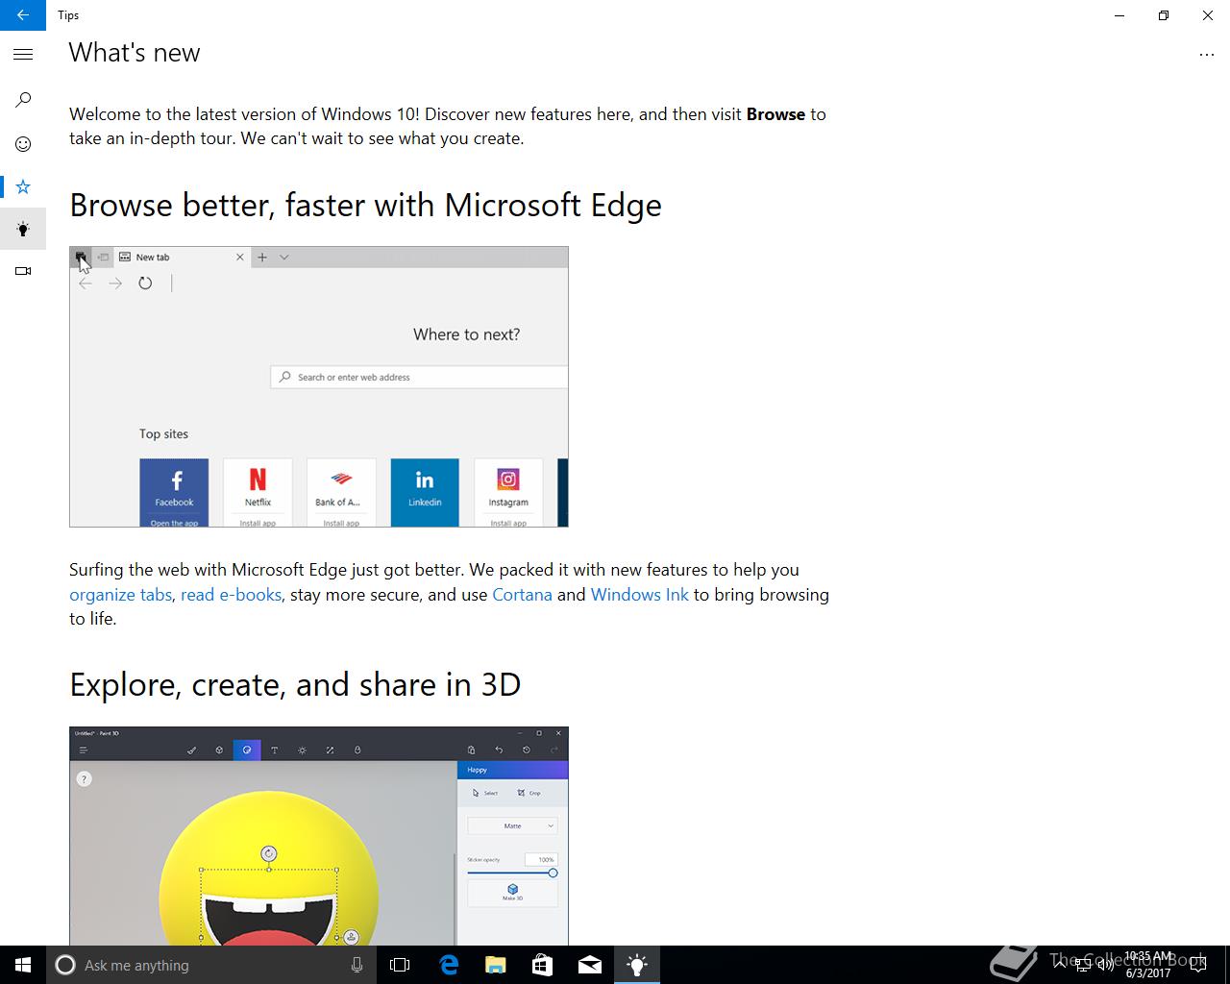This screenshot has width=1230, height=984.
Task: Click the 'What's new' page title
Action: tap(135, 53)
